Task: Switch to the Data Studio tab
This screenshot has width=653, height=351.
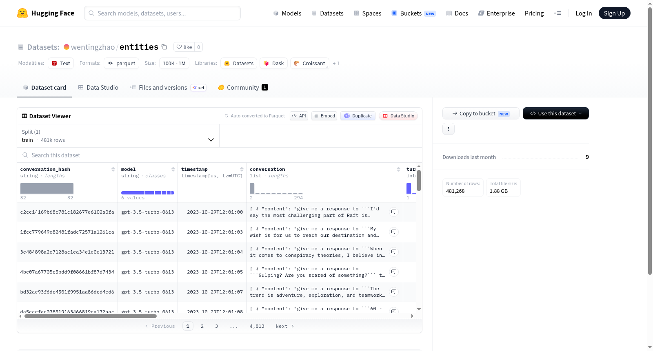Action: [x=98, y=88]
